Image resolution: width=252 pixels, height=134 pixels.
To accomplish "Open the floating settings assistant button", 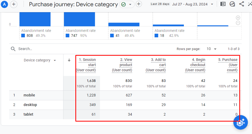I will point(240,122).
